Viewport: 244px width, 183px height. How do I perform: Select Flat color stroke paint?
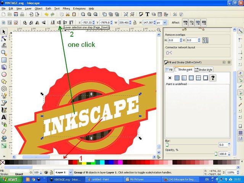[x=177, y=78]
